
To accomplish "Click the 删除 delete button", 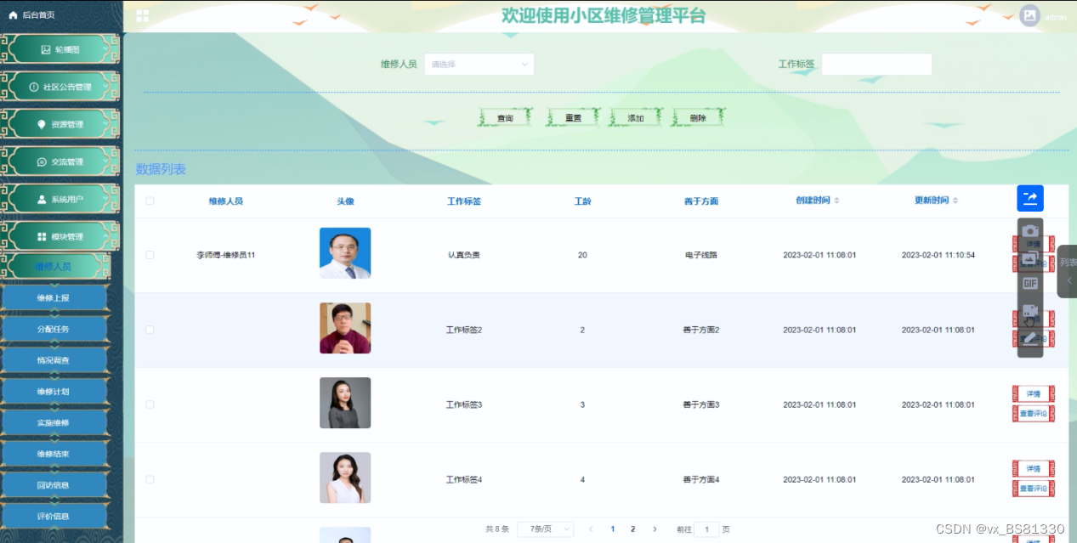I will click(698, 118).
